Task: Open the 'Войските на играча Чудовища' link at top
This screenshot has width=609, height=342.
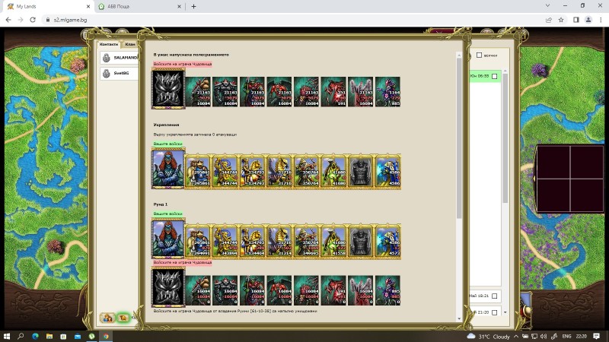Action: pyautogui.click(x=183, y=65)
